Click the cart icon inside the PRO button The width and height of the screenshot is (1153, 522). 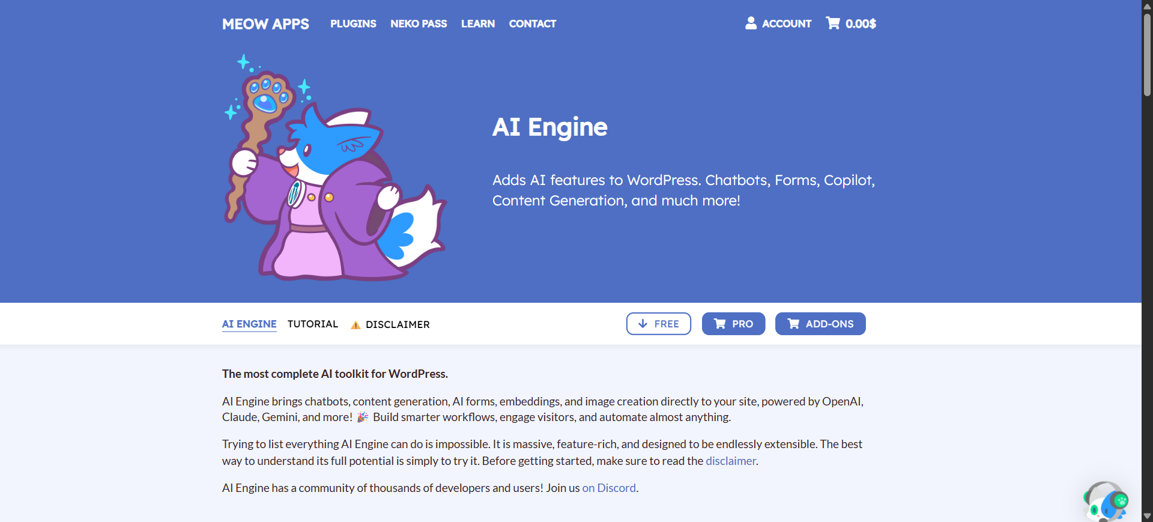pos(720,324)
